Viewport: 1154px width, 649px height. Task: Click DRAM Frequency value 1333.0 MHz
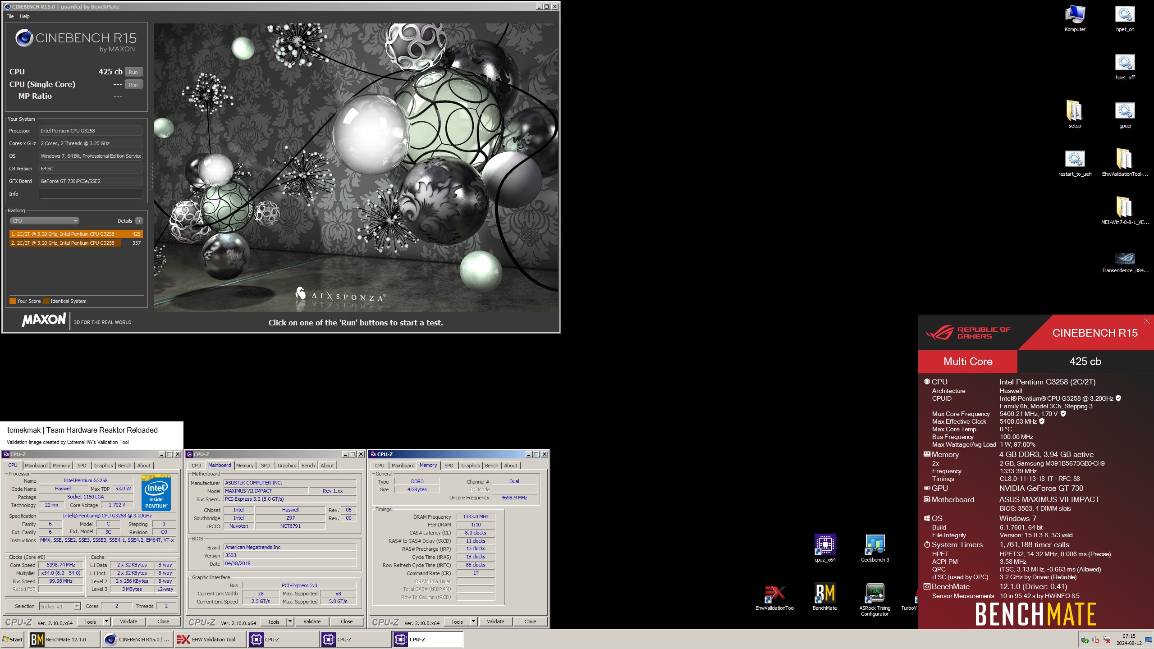[476, 516]
